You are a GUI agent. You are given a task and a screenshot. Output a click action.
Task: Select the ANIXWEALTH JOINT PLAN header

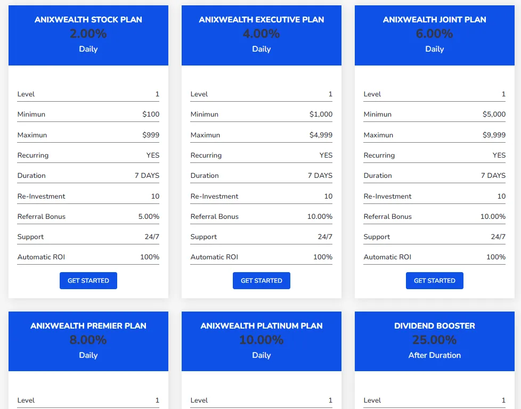(434, 20)
